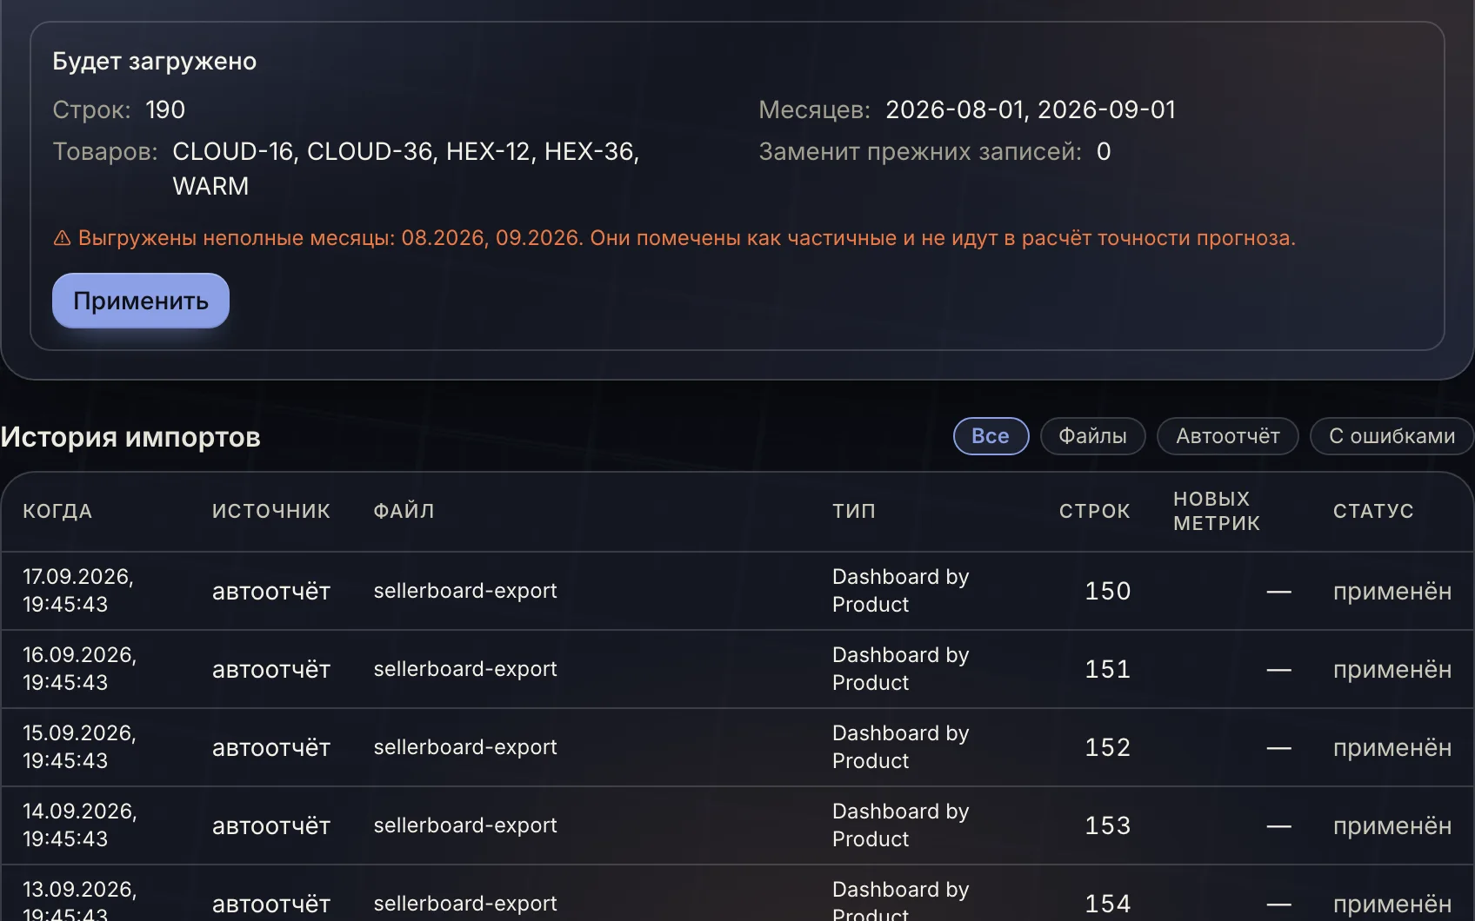The height and width of the screenshot is (921, 1475).
Task: Click the months value 2026-08-01, 2026-09-01
Action: 1031,109
